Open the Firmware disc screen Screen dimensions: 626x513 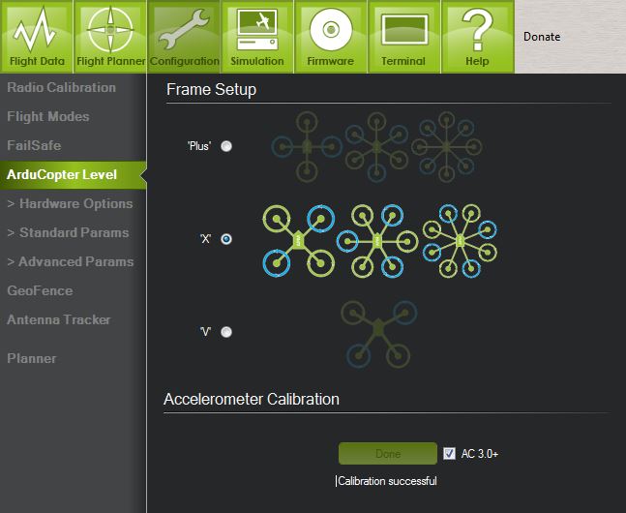coord(331,37)
